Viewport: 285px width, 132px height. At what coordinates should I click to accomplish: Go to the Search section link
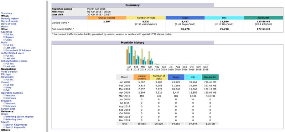(5, 122)
